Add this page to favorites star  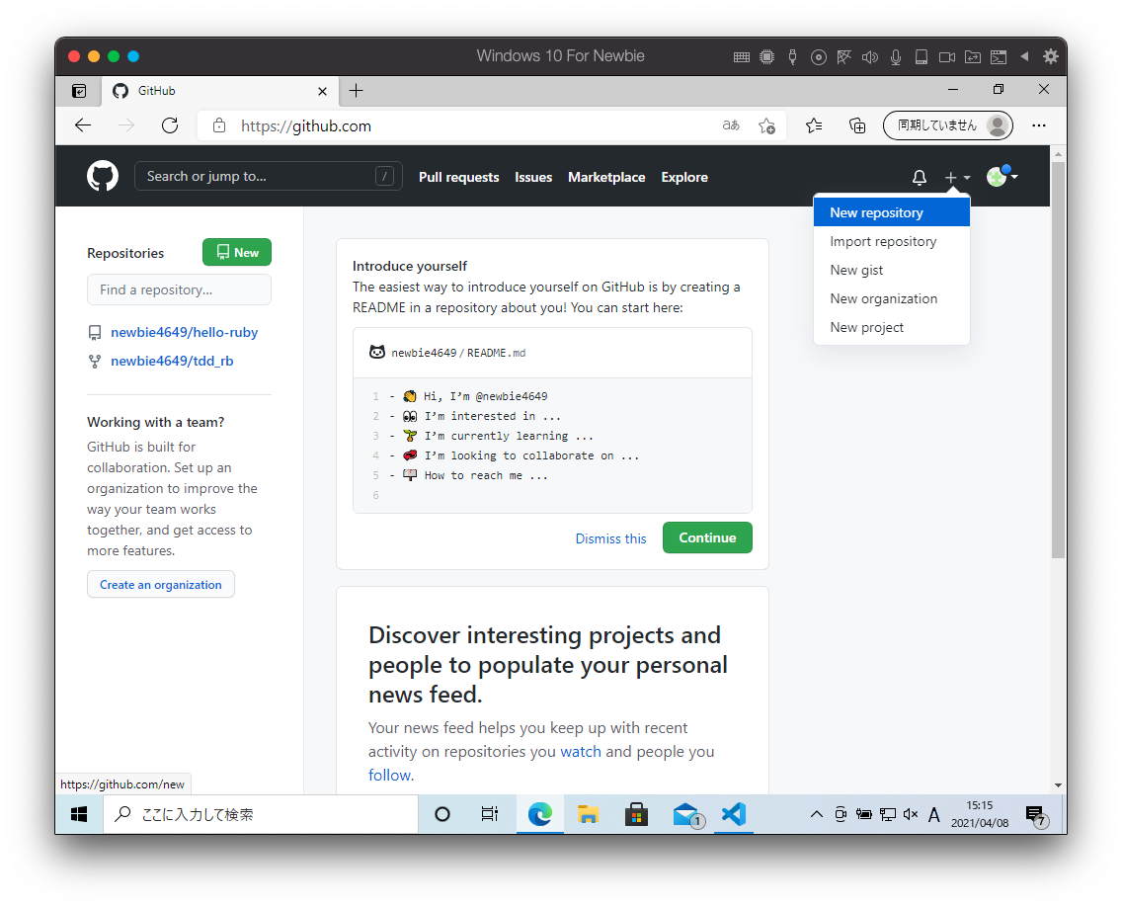click(766, 126)
